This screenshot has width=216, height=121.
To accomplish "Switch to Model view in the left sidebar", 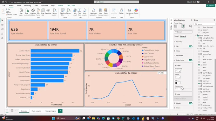I will click(x=2, y=29).
